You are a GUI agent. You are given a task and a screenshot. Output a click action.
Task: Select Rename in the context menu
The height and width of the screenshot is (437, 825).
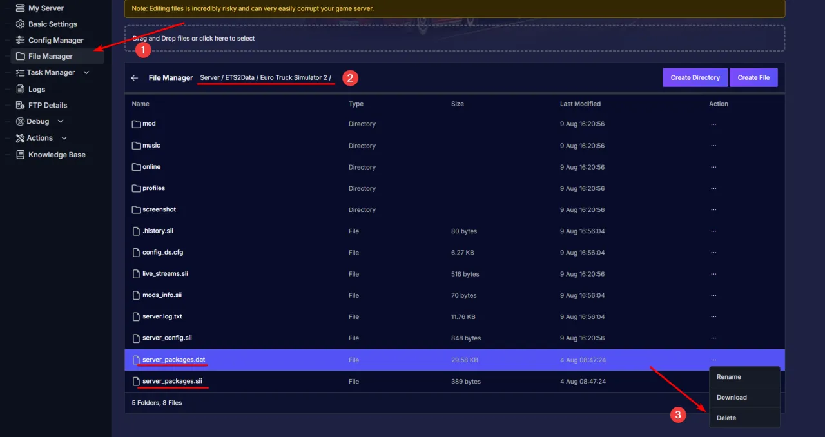pyautogui.click(x=729, y=377)
